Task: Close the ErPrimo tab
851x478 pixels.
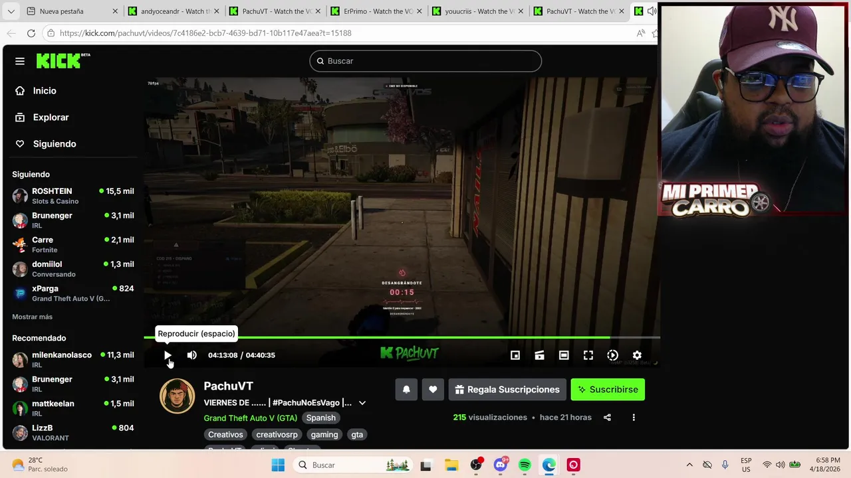Action: (419, 11)
